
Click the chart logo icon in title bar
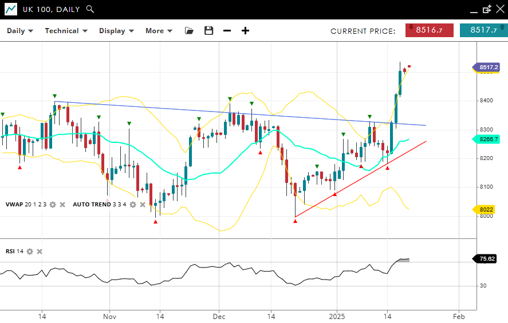click(x=10, y=9)
